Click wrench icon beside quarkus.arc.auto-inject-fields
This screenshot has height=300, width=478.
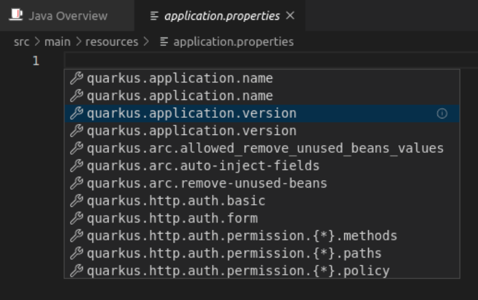click(x=76, y=166)
